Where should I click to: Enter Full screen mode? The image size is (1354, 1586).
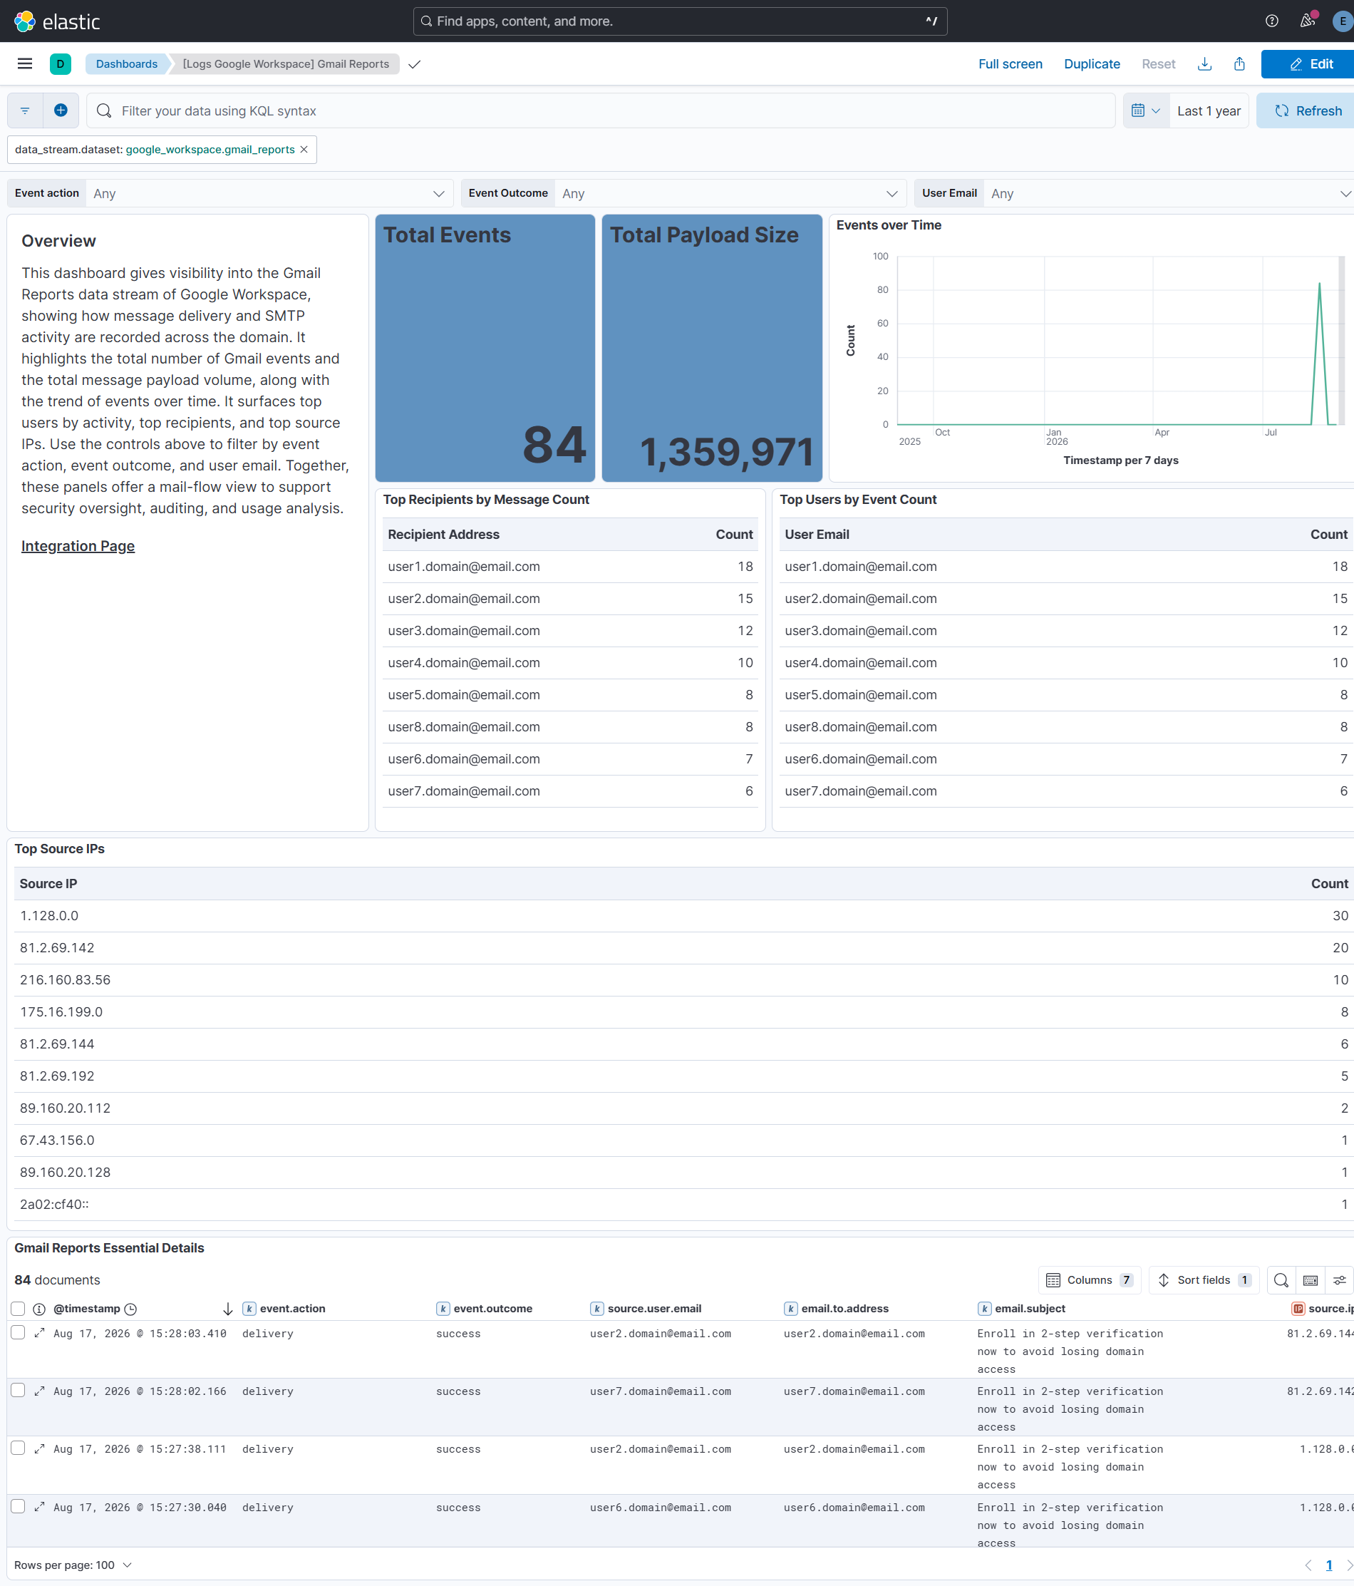tap(1010, 64)
